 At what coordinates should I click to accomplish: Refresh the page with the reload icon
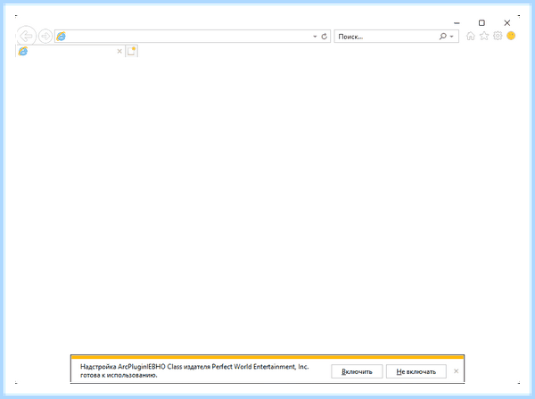pos(325,37)
